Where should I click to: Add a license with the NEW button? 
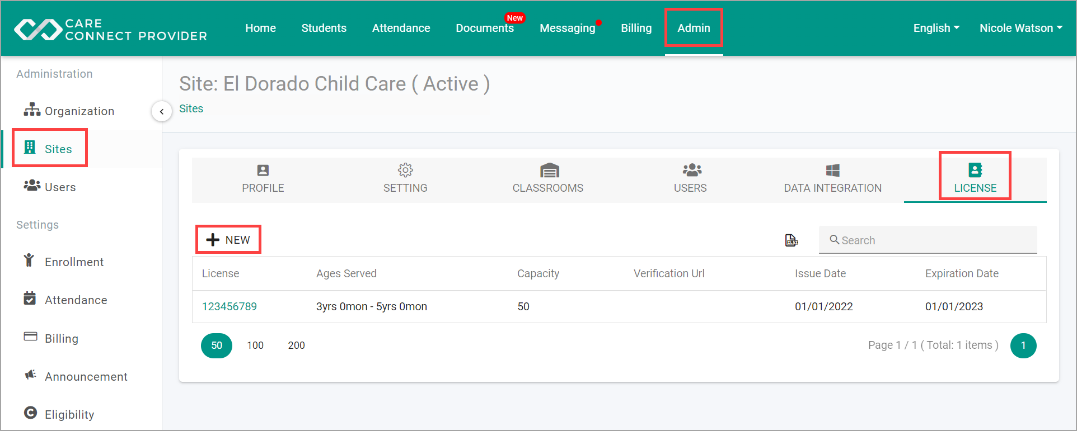(228, 240)
